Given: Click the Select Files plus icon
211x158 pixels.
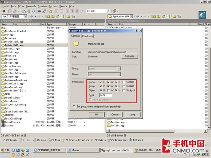Looking at the screenshot, I should click(x=57, y=11).
